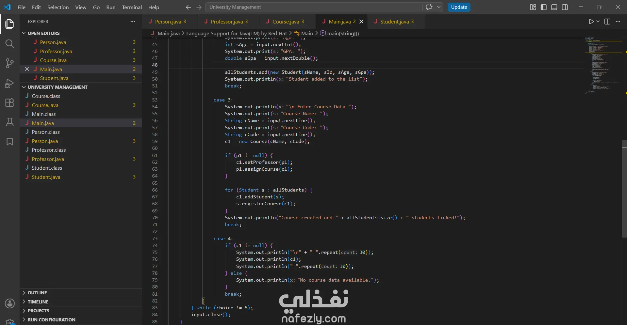Viewport: 627px width, 325px height.
Task: Open the Bookmarks view icon
Action: tap(10, 142)
